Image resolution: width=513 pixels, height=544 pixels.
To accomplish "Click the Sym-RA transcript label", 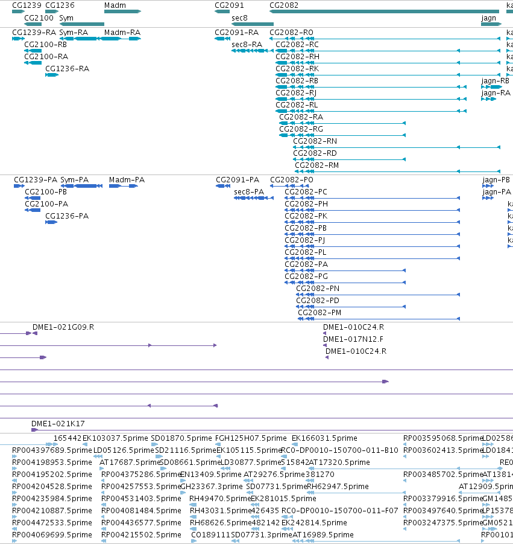I will click(x=74, y=32).
